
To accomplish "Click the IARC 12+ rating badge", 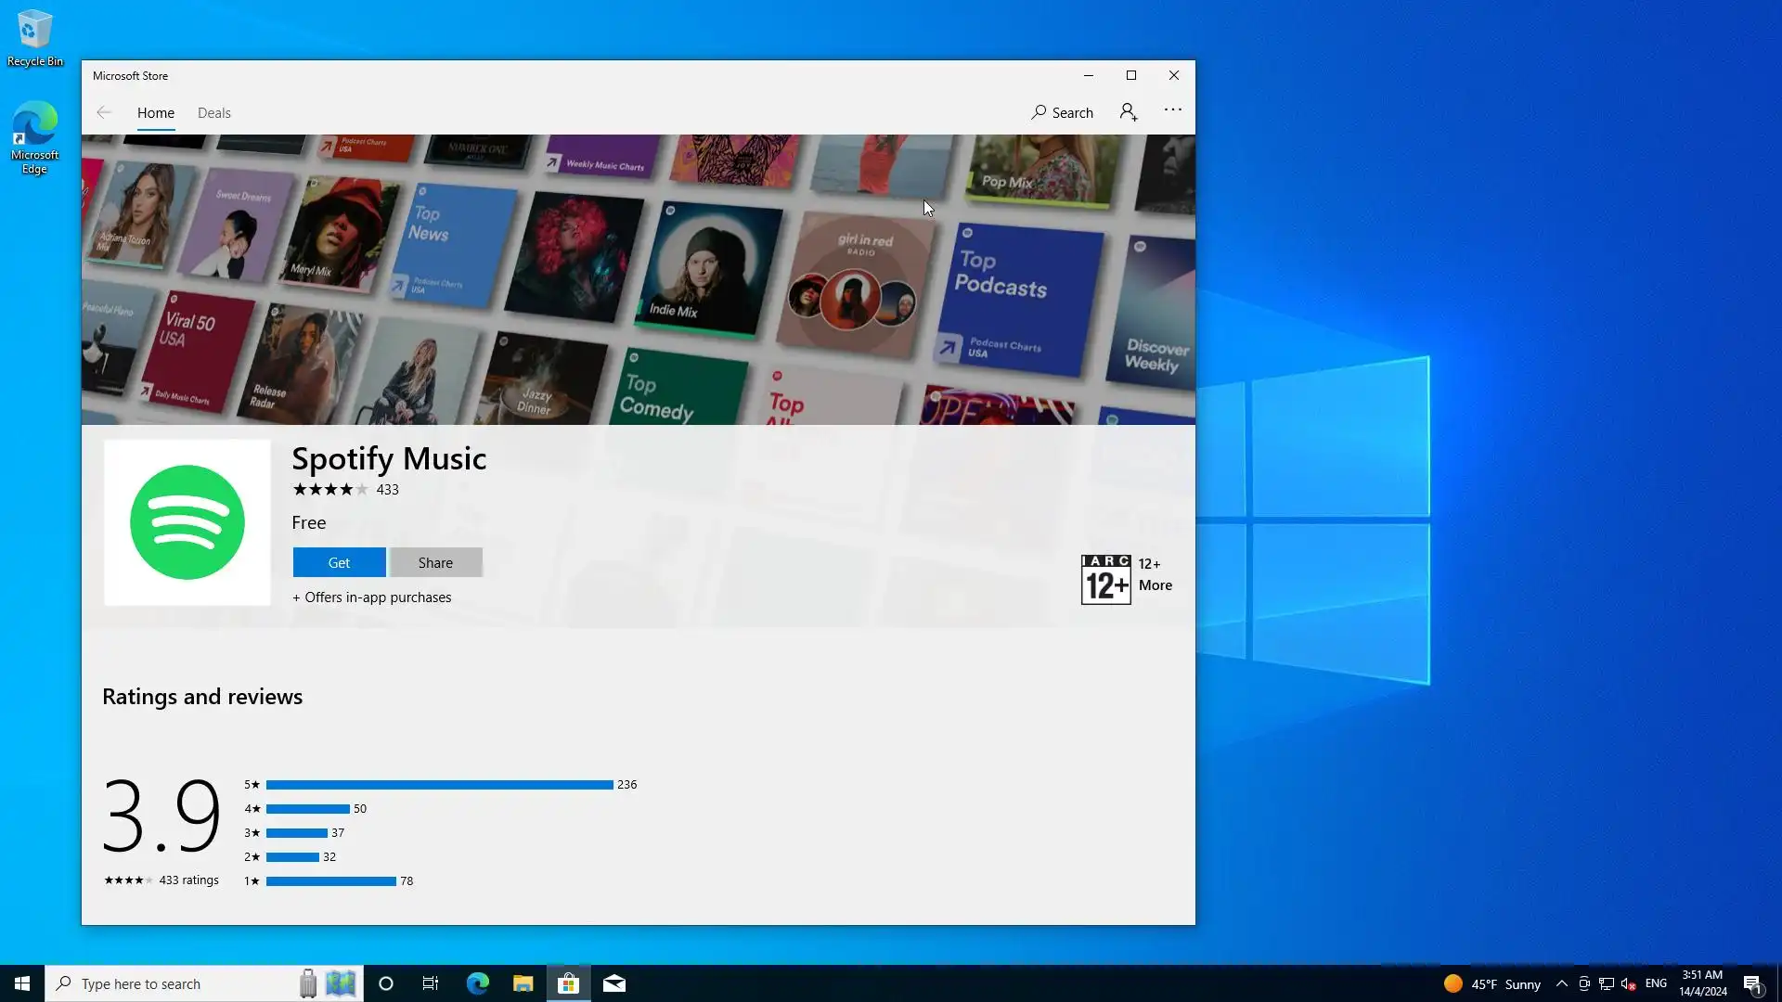I will 1105,580.
